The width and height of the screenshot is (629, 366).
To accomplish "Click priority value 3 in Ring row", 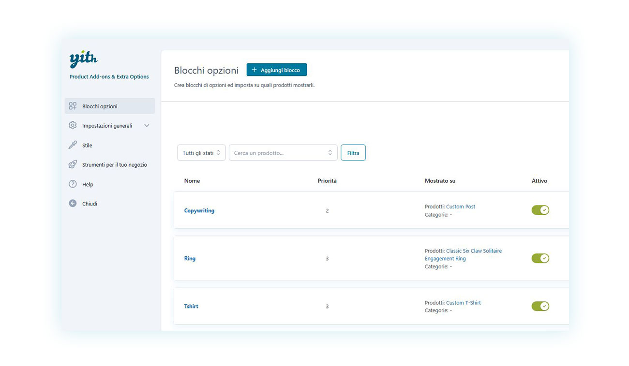I will click(x=327, y=259).
